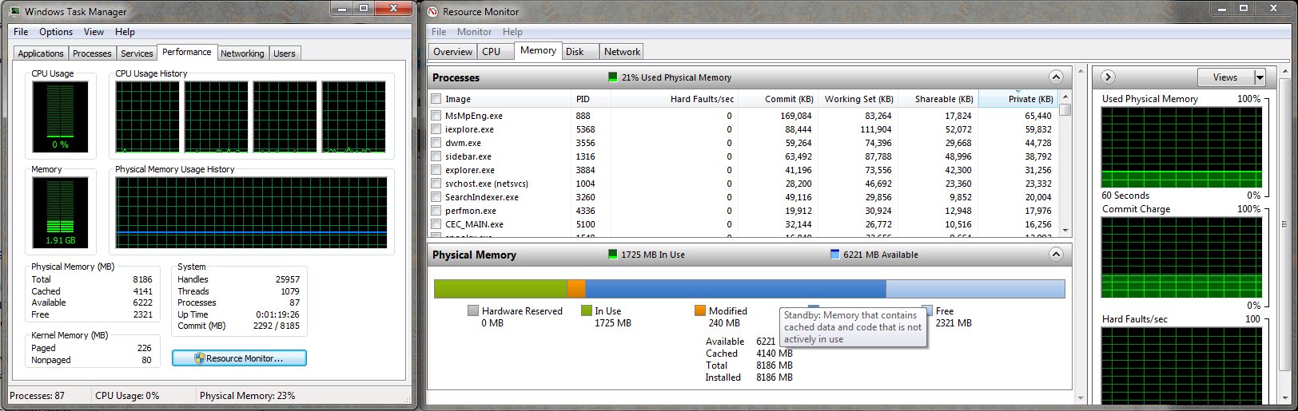Screen dimensions: 1298x411
Task: Collapse the Physical Memory section
Action: pyautogui.click(x=1056, y=255)
